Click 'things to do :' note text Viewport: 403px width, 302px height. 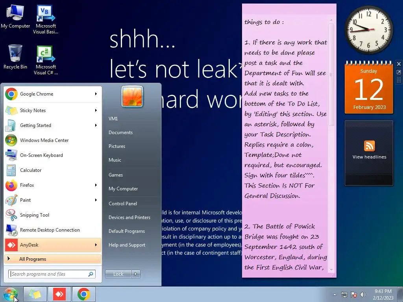pyautogui.click(x=264, y=22)
